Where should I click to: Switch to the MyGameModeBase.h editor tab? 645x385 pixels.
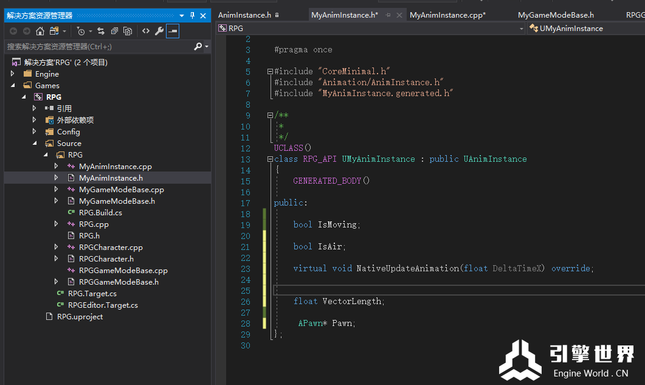coord(556,15)
